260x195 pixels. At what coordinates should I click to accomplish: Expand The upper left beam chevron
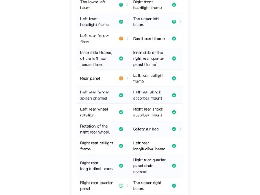click(x=180, y=22)
